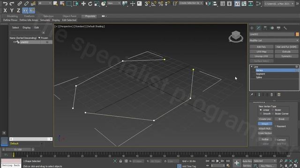Toggle the Spinner Snap button
Screen dimensions: 300x168
pos(167,3)
